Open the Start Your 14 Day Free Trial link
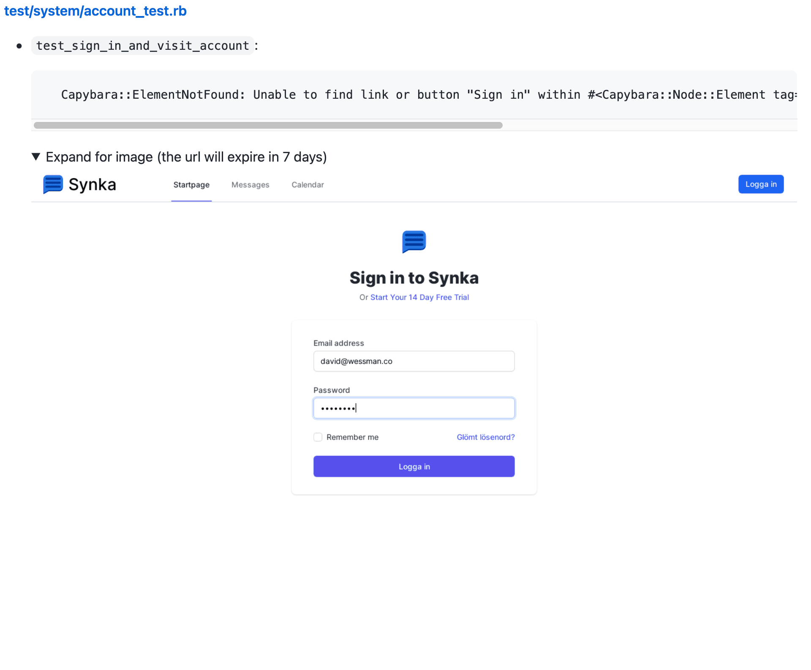This screenshot has height=670, width=811. pyautogui.click(x=419, y=297)
